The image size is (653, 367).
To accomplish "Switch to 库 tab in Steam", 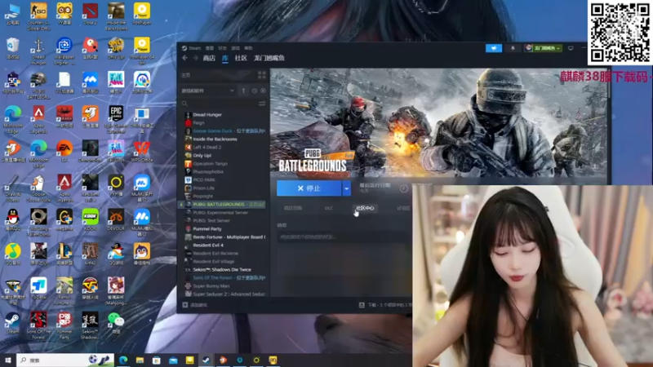I will (x=225, y=58).
